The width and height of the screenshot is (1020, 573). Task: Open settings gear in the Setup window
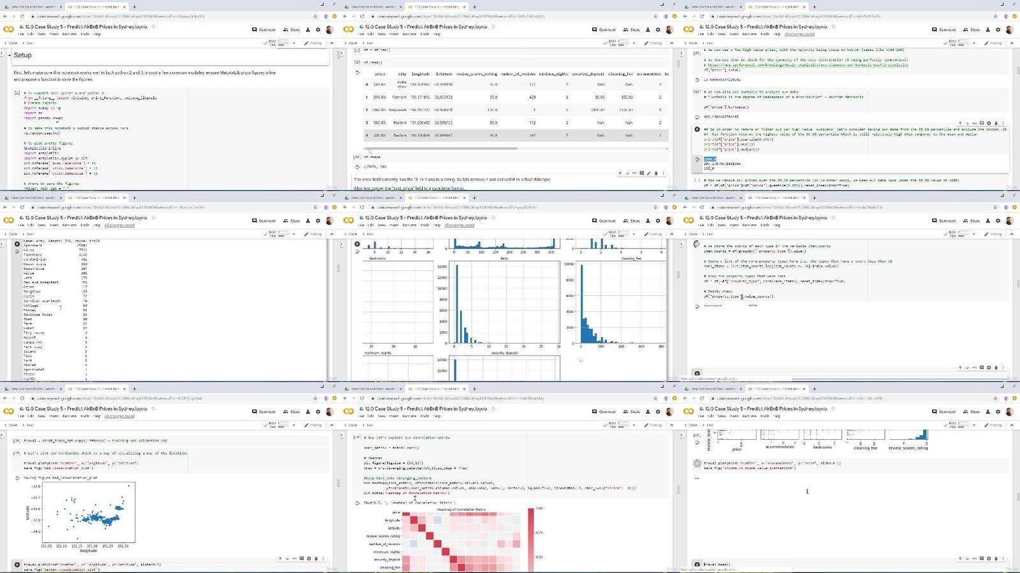tap(318, 30)
